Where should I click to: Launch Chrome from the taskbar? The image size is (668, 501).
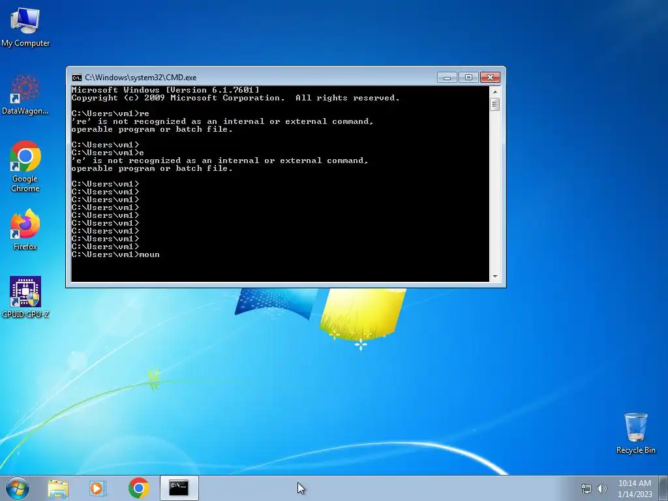click(x=138, y=488)
